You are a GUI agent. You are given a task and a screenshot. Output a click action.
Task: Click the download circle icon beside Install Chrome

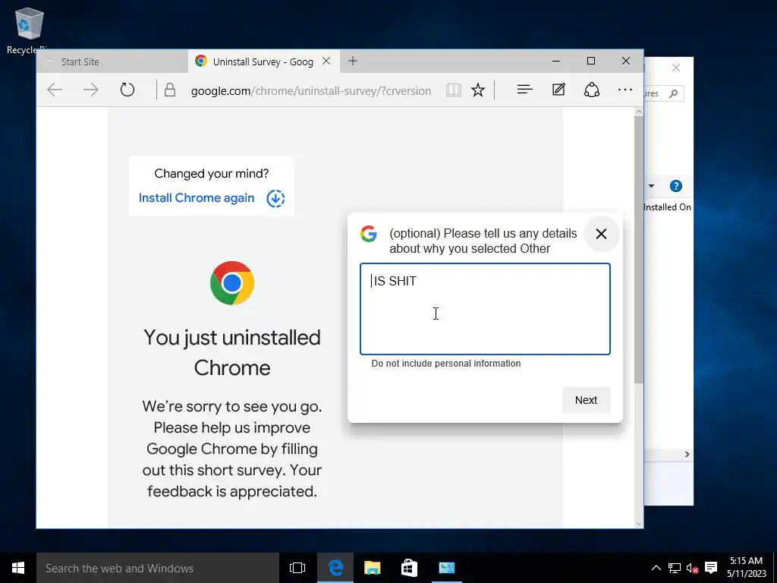point(275,198)
